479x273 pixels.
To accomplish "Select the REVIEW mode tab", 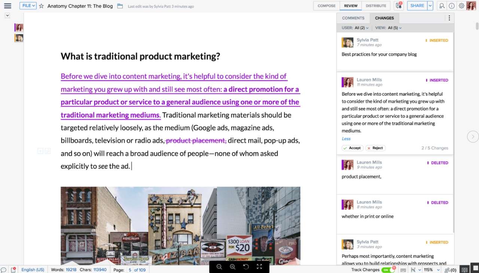I will tap(351, 6).
